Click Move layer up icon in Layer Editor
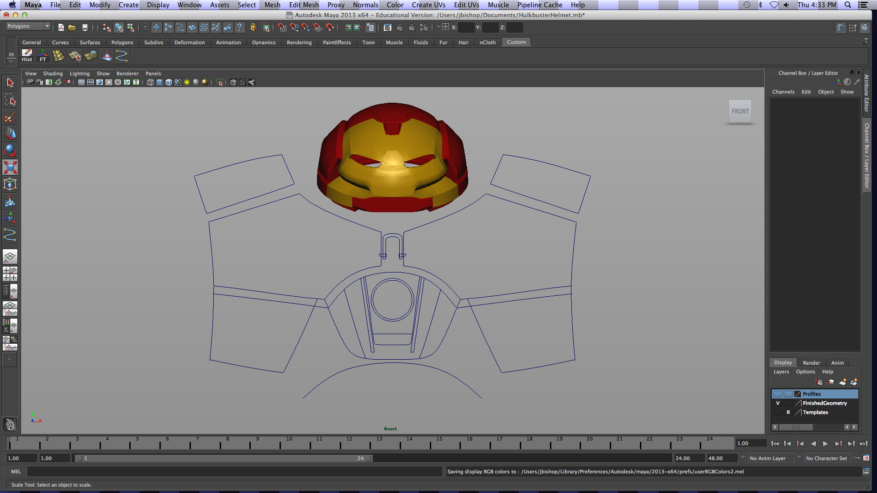This screenshot has height=493, width=877. 819,382
